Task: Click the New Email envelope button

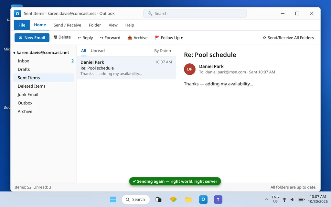Action: tap(32, 38)
